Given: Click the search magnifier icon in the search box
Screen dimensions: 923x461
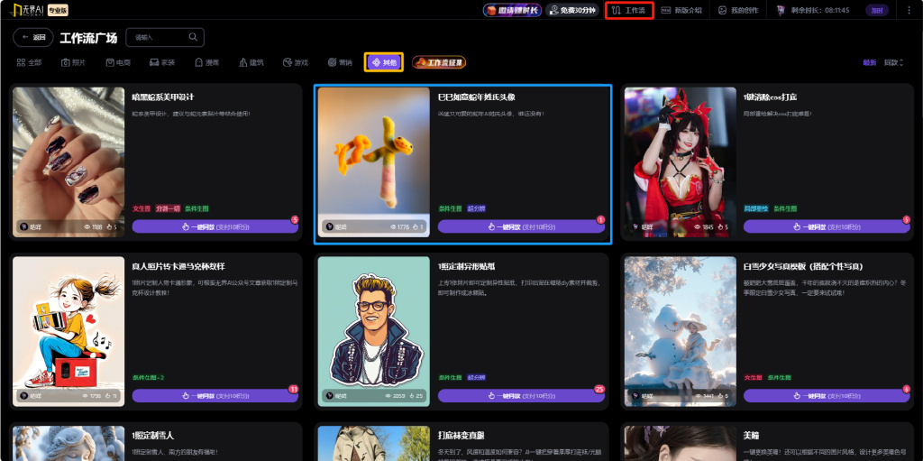Looking at the screenshot, I should point(194,38).
